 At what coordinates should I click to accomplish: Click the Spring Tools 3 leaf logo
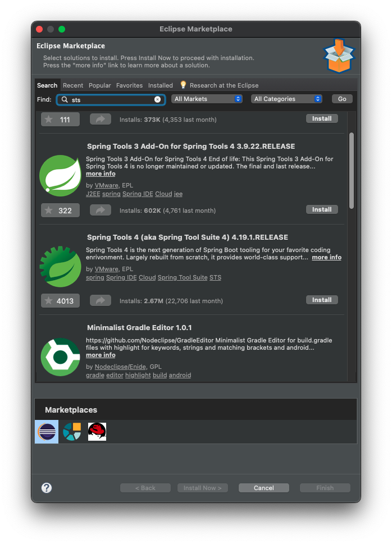(x=61, y=176)
